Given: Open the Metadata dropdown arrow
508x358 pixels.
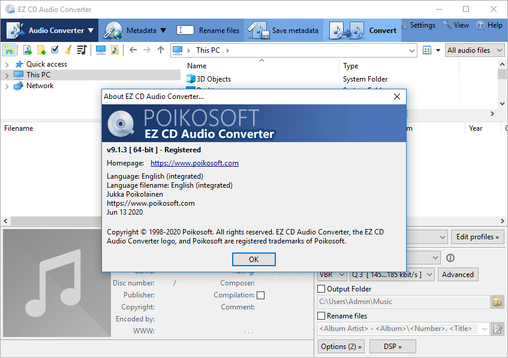Looking at the screenshot, I should point(163,31).
